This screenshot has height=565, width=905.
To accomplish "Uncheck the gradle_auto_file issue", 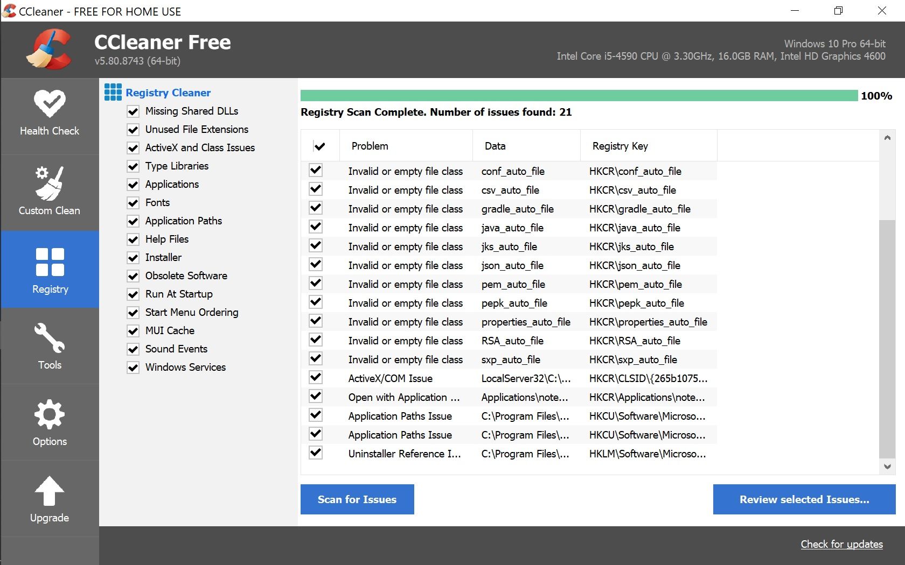I will 316,208.
